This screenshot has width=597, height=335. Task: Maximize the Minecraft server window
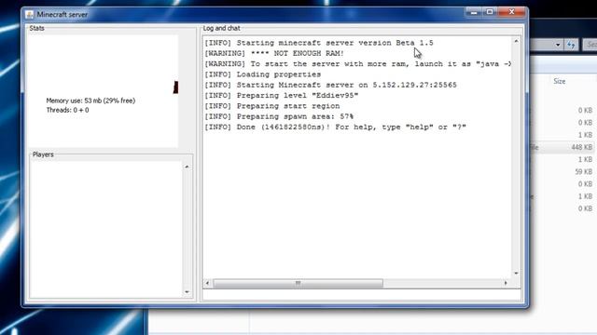(490, 12)
